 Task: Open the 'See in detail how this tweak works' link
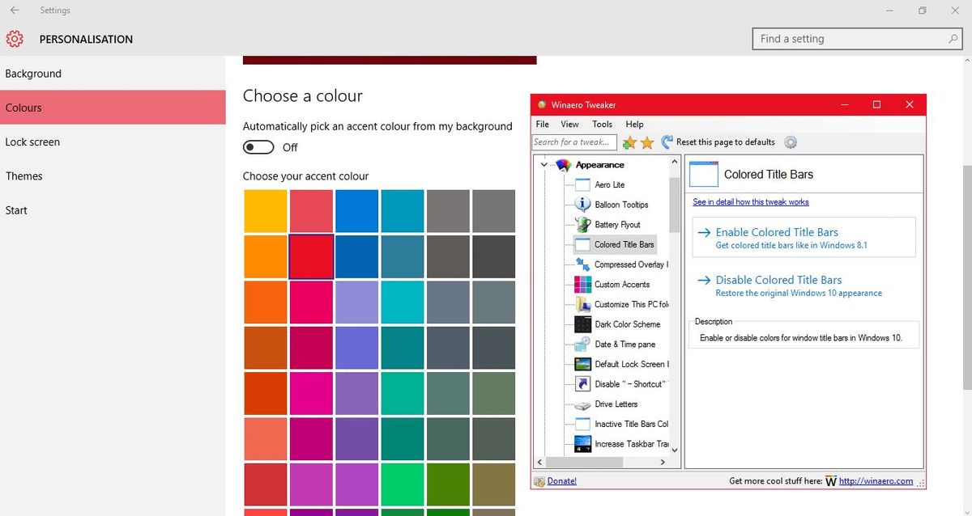point(751,202)
